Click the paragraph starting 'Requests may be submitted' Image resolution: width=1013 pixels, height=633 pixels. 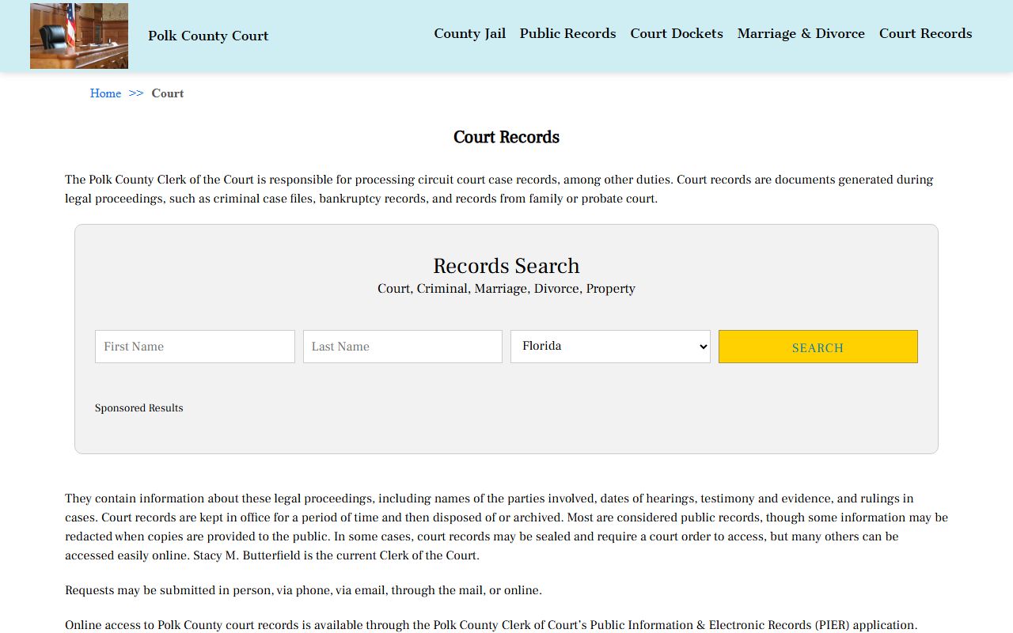click(x=304, y=590)
